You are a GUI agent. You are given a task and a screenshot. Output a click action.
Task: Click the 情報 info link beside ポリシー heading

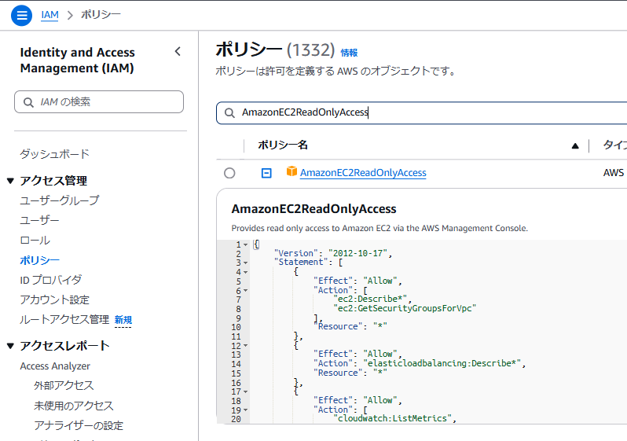349,53
